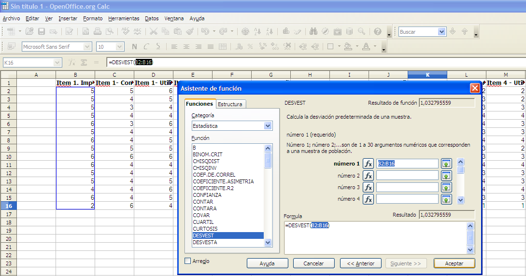
Task: Click the Sum sigma icon in formula bar
Action: pyautogui.click(x=84, y=62)
